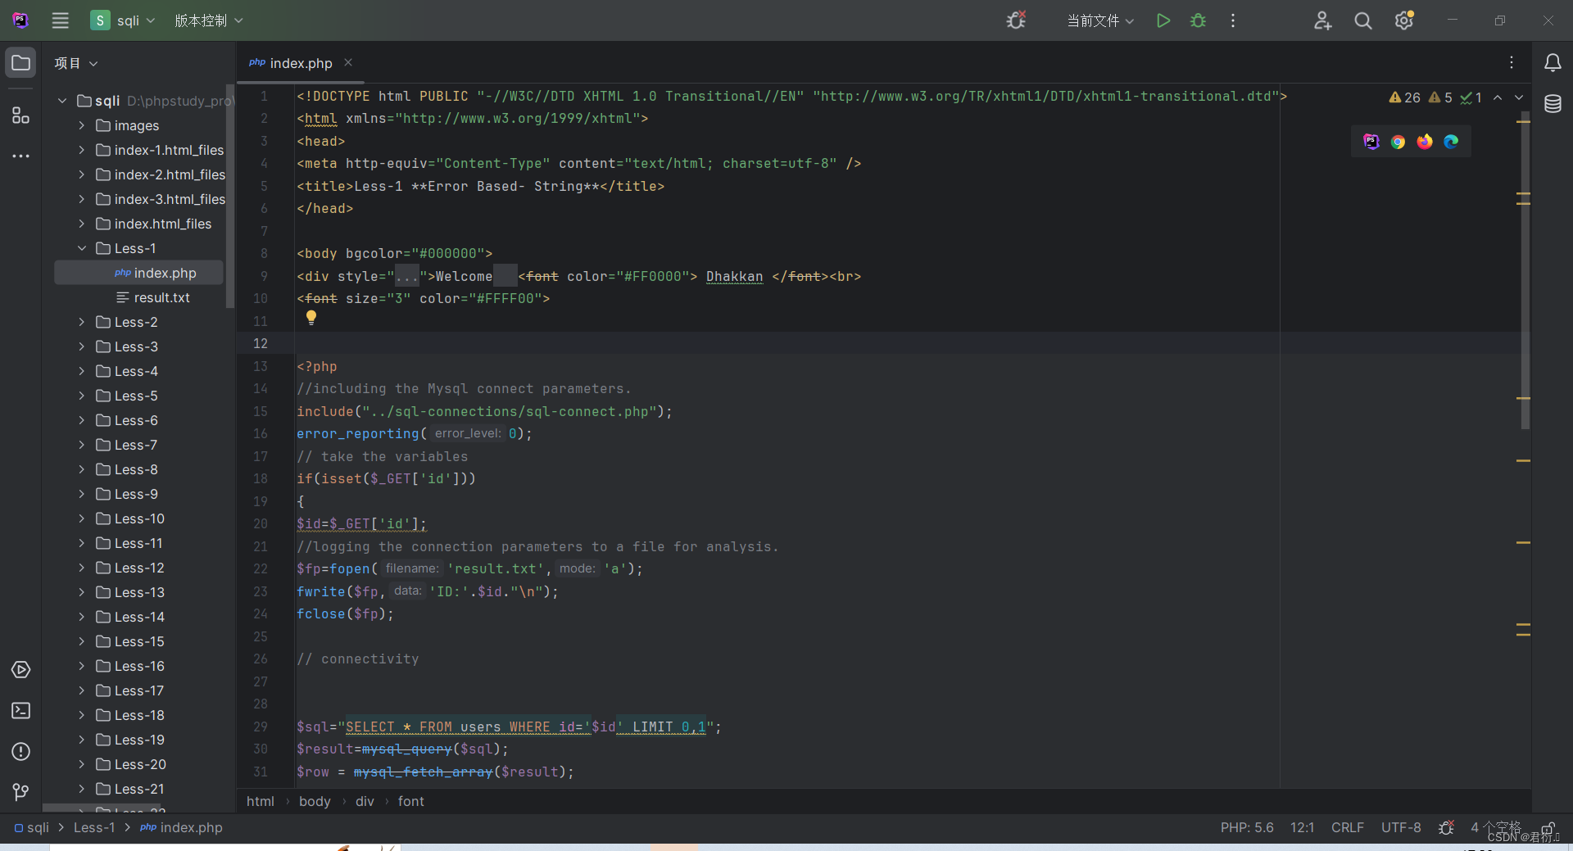
Task: Expand the Less-10 folder
Action: point(81,518)
